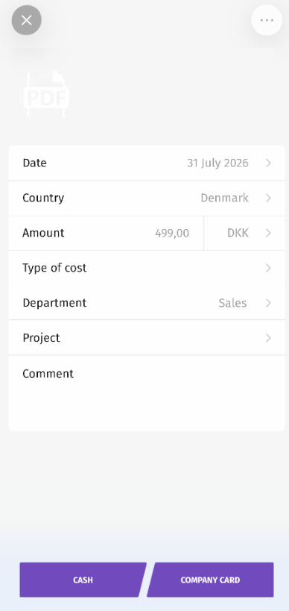
Task: Tap the Type of cost chevron
Action: tap(268, 268)
